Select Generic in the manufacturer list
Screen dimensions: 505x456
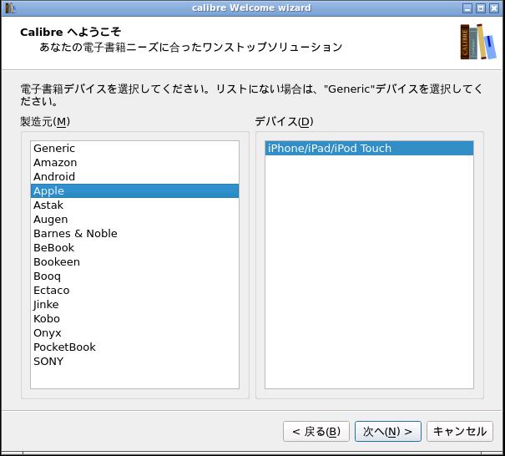(x=134, y=148)
